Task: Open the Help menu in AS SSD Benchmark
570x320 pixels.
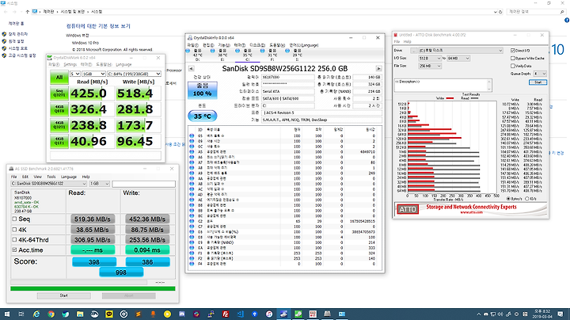Action: tap(85, 177)
